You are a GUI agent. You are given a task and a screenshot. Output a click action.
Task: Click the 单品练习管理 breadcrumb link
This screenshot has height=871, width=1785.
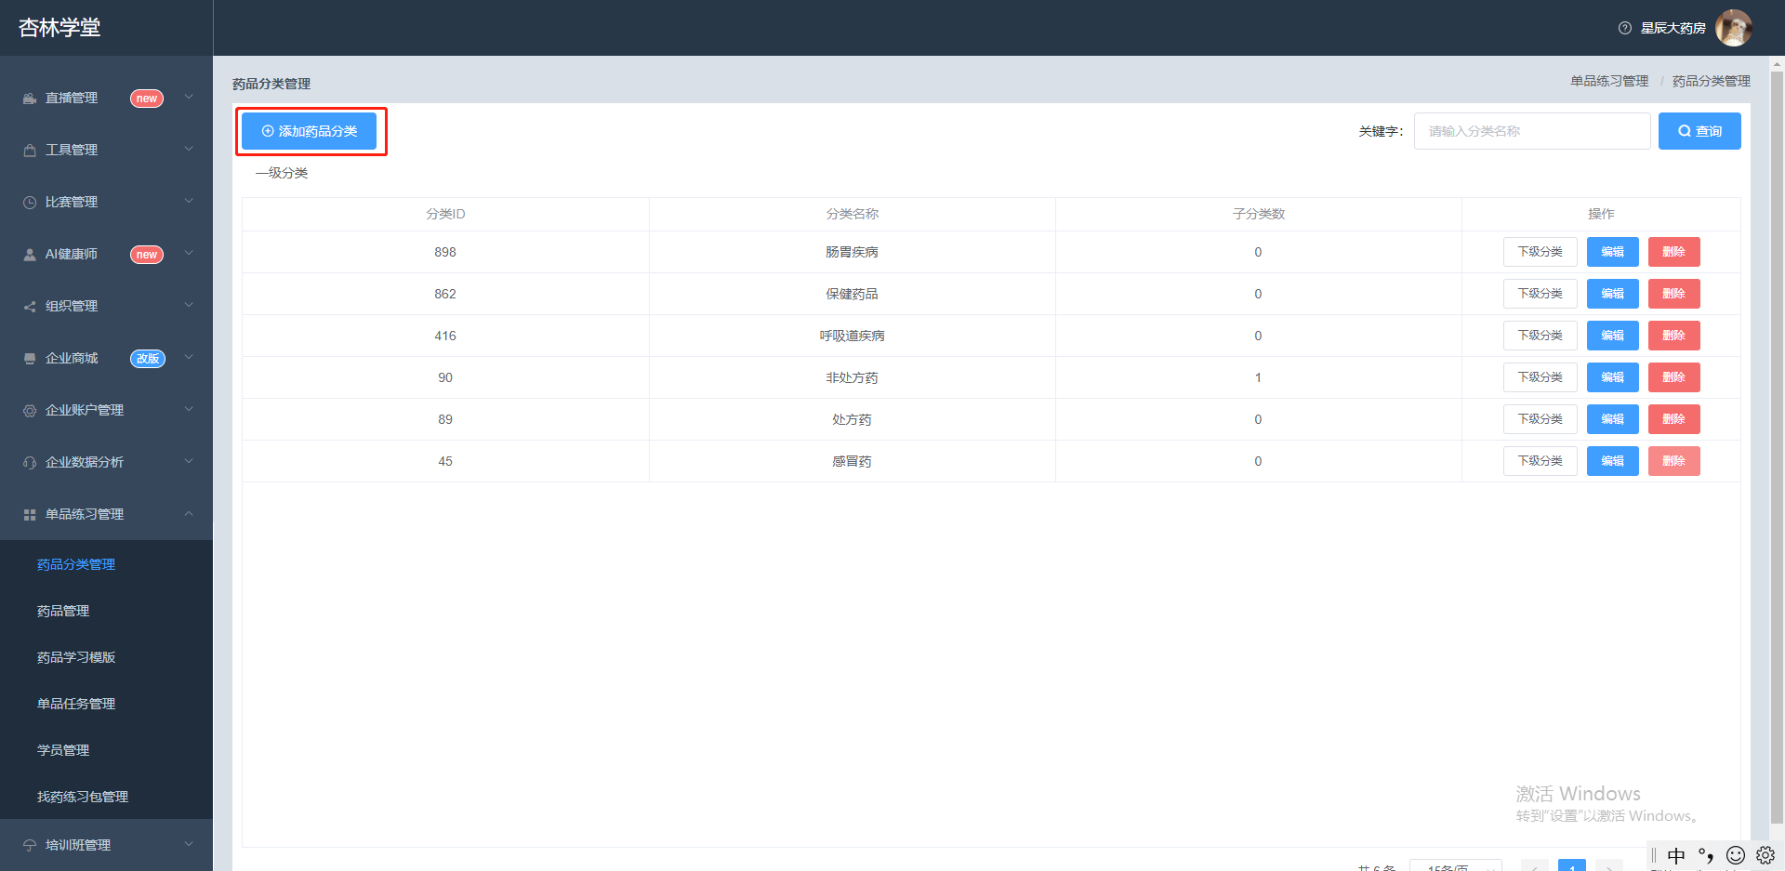click(x=1609, y=82)
